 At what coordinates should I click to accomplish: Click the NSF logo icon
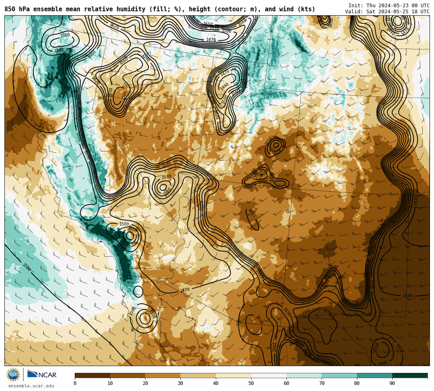13,375
